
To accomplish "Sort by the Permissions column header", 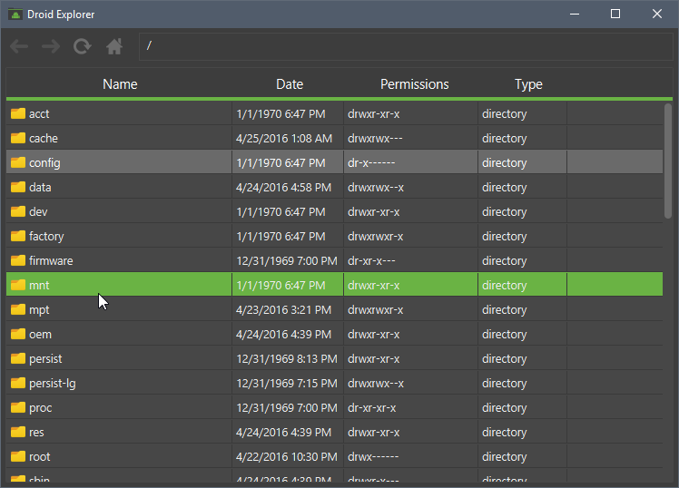I will [415, 84].
